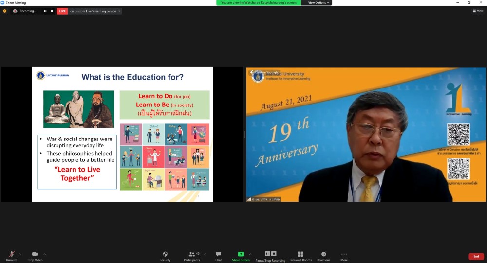This screenshot has width=487, height=263.
Task: Open the View layout menu
Action: [x=478, y=11]
